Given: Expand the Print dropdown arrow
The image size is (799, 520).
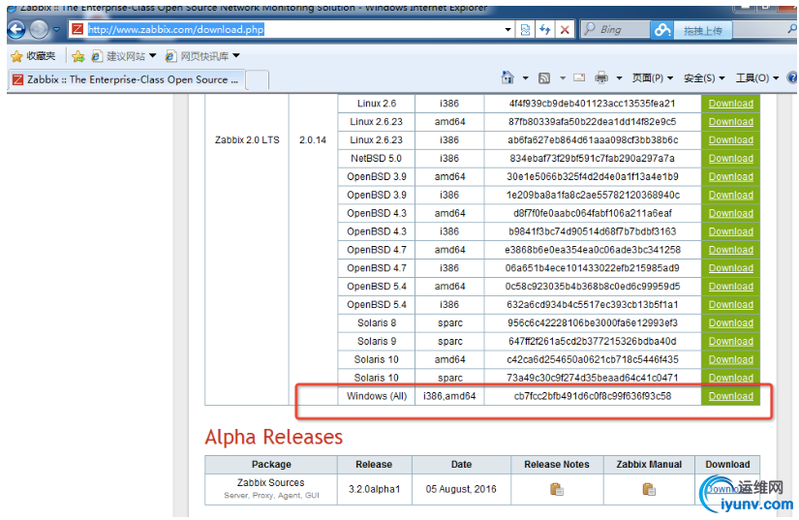Looking at the screenshot, I should pyautogui.click(x=619, y=78).
